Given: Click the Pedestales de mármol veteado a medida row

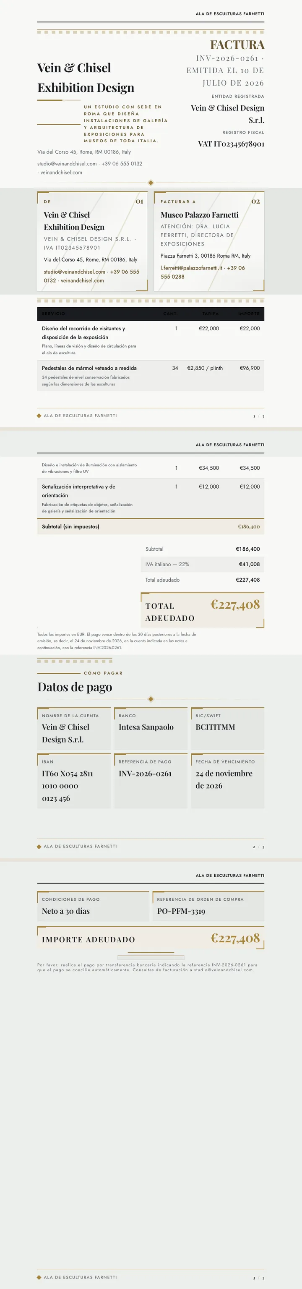Looking at the screenshot, I should coord(151,375).
